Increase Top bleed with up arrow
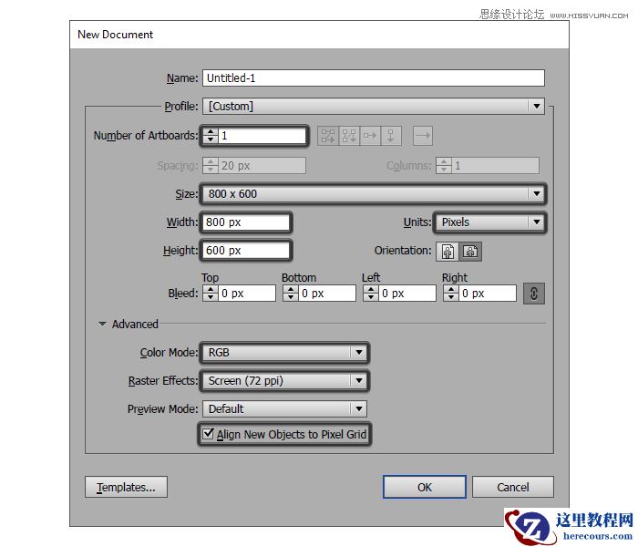This screenshot has width=638, height=547. coord(211,289)
